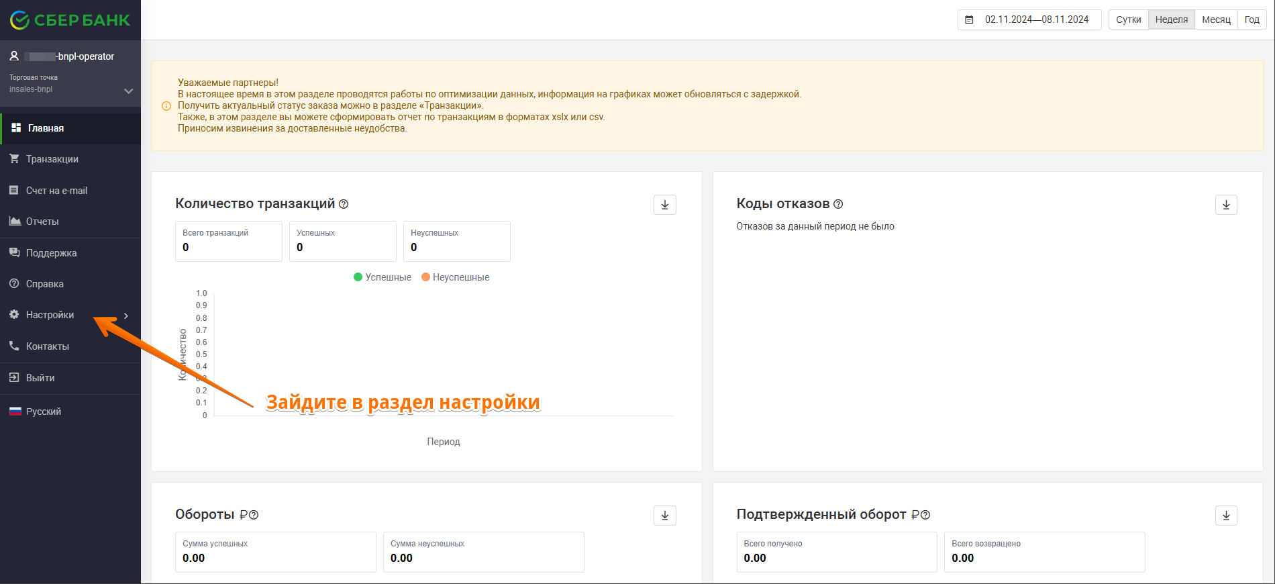The width and height of the screenshot is (1275, 584).
Task: Open the date range field 02.11.2024—08.11.2024
Action: tap(1036, 19)
